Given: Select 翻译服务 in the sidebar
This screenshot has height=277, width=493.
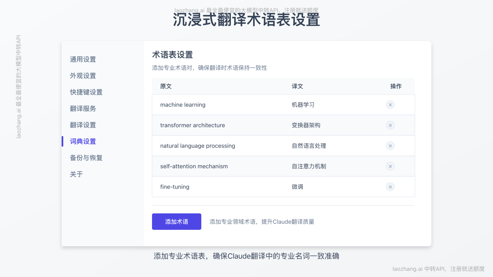Looking at the screenshot, I should [x=83, y=108].
